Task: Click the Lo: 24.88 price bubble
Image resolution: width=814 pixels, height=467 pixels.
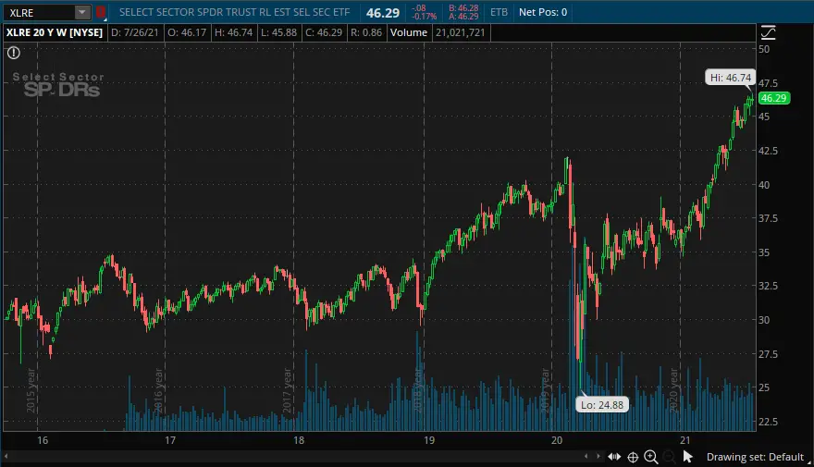Action: coord(602,405)
